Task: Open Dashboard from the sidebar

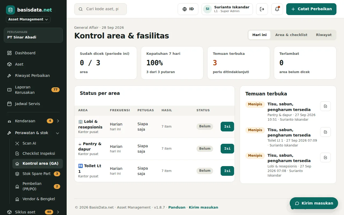Action: pos(33,53)
